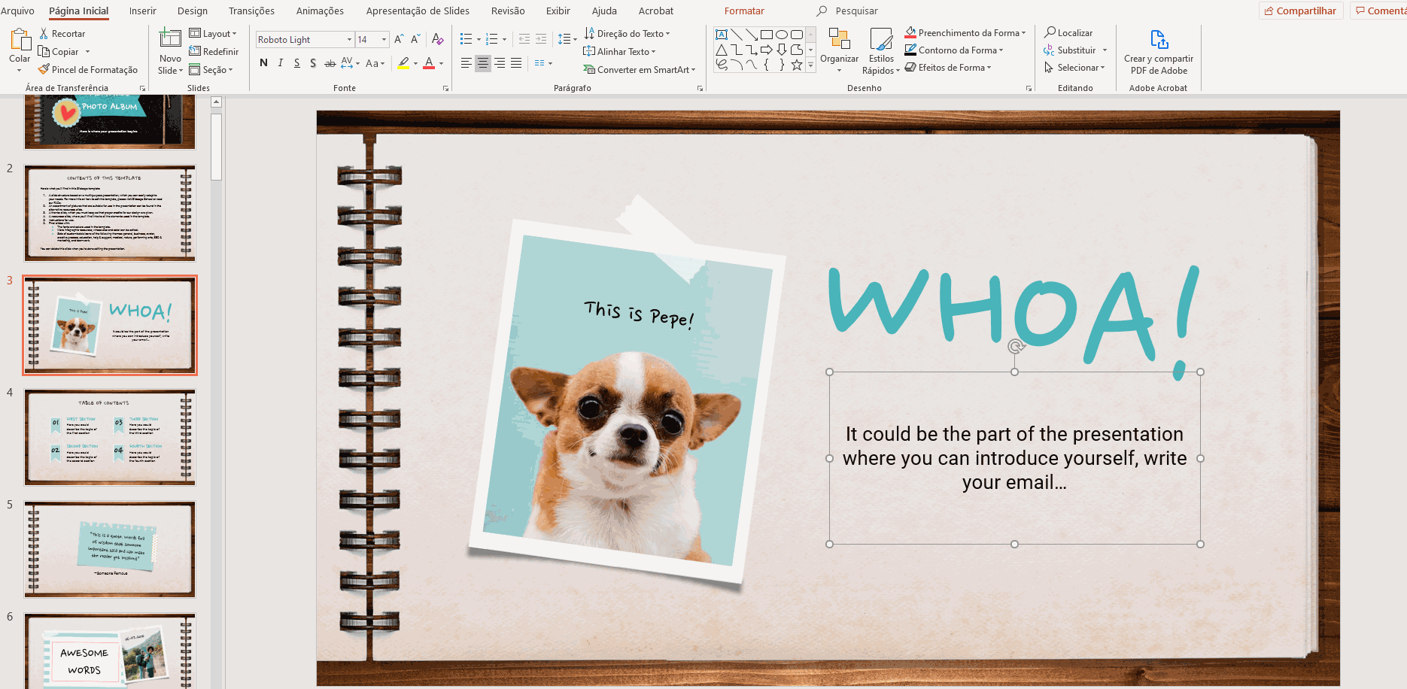Toggle italic (I) formatting

click(x=280, y=63)
